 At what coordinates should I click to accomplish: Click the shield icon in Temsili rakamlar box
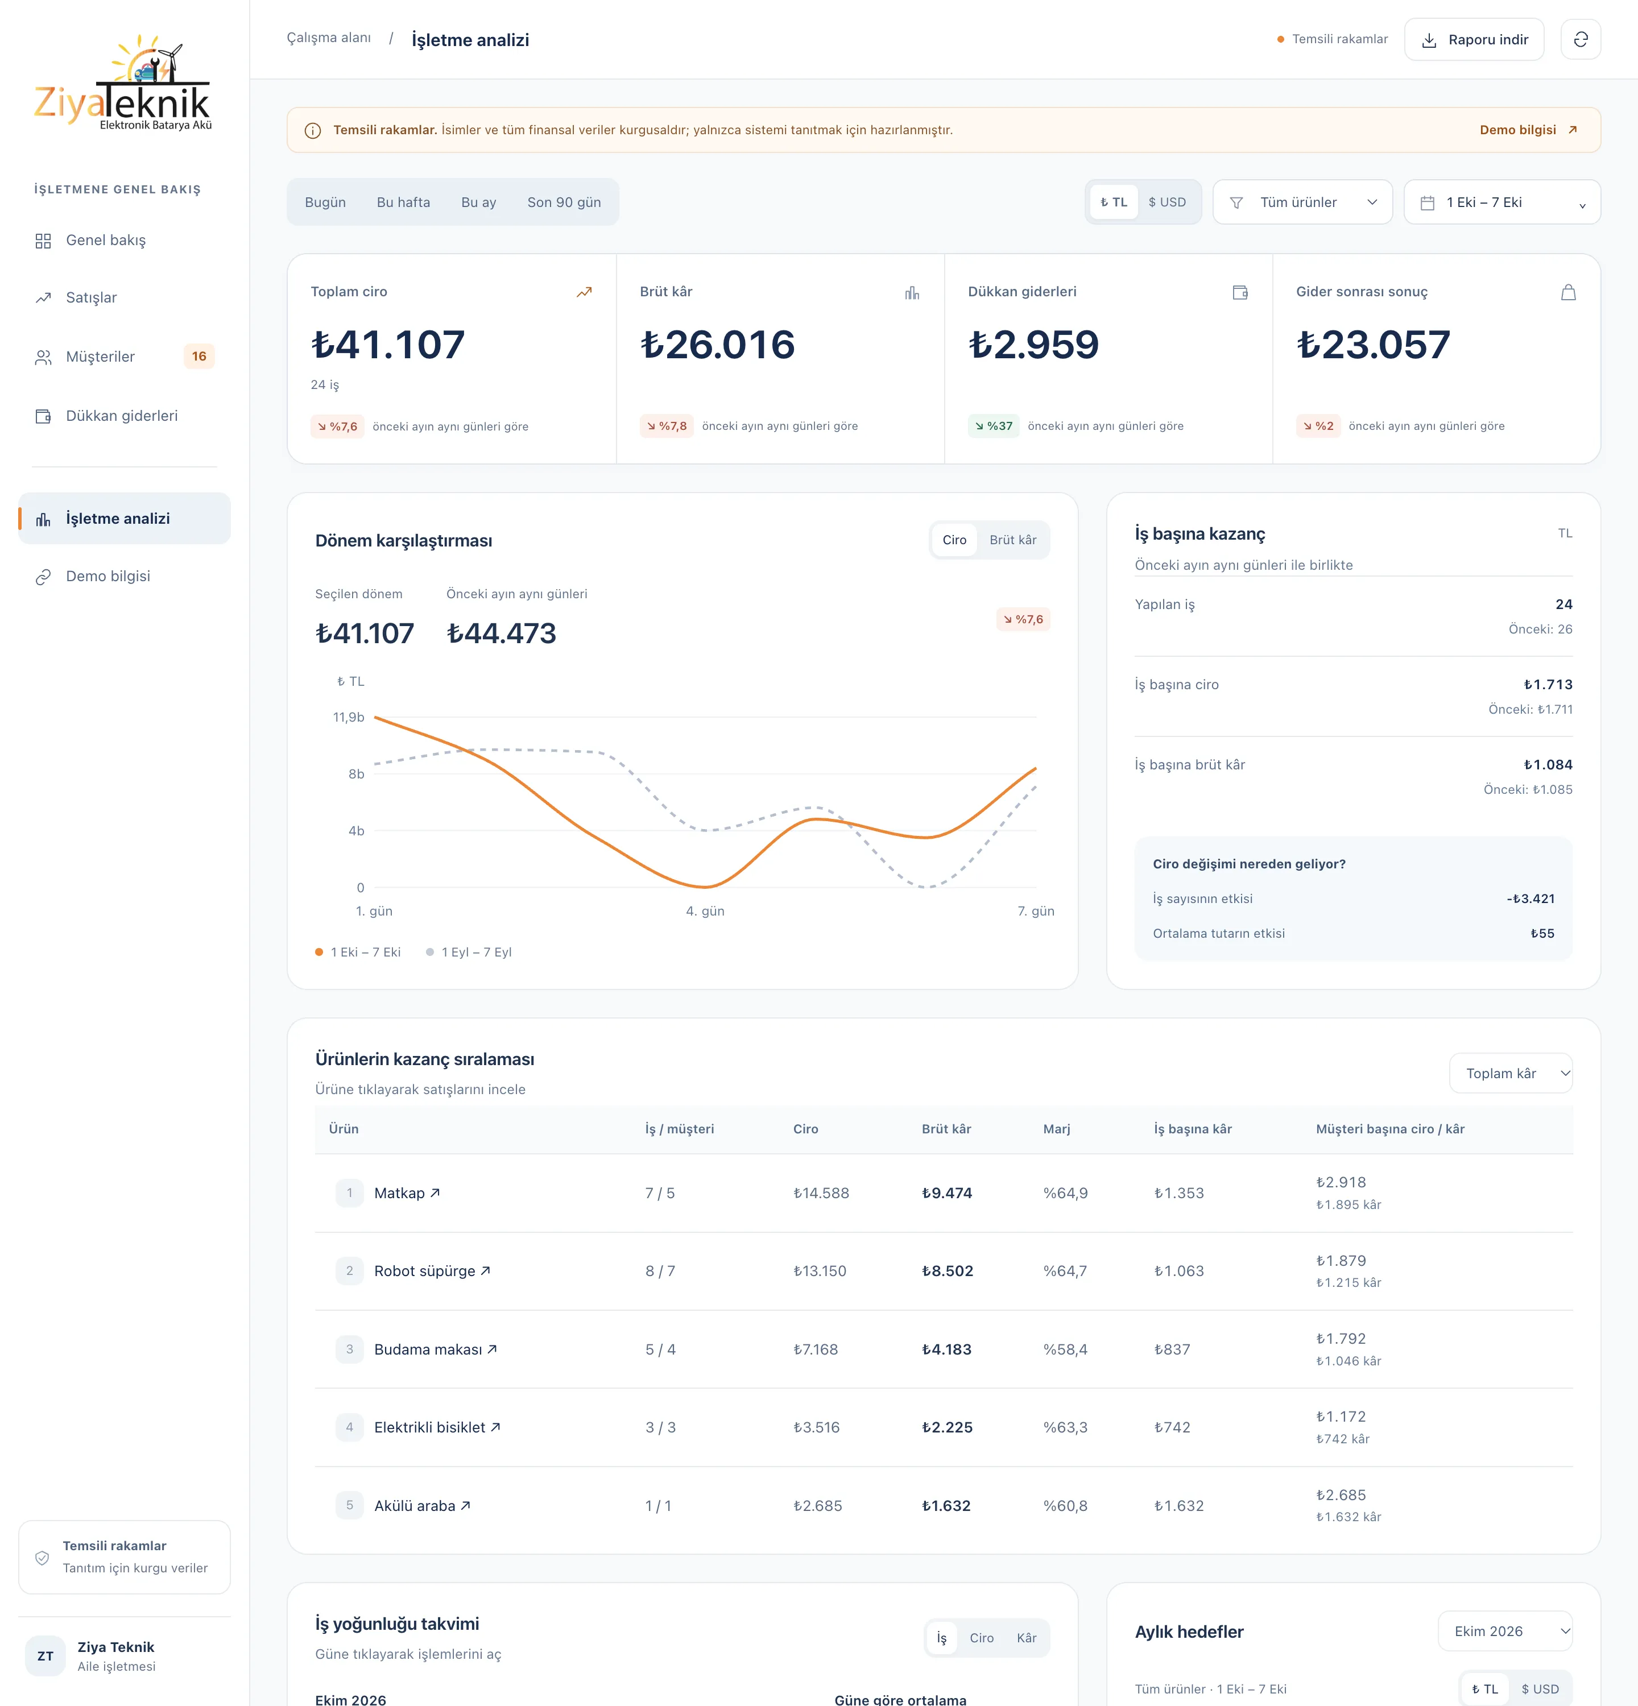[x=42, y=1558]
